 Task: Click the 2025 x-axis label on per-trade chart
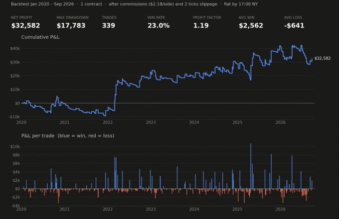(x=237, y=209)
